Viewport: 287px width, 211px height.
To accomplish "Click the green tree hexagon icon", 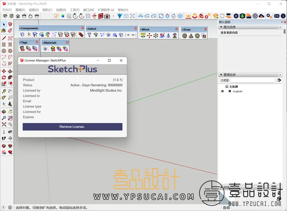I will point(242,16).
